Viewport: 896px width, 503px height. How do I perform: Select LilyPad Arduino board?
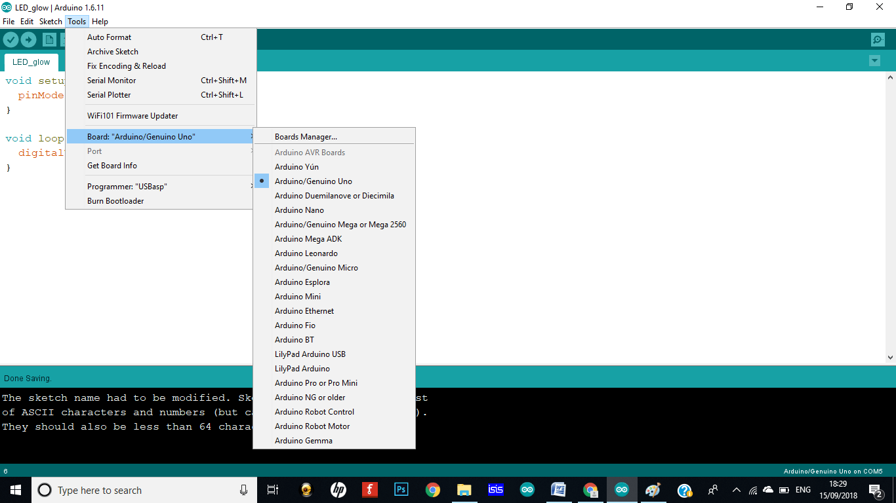[x=302, y=368]
